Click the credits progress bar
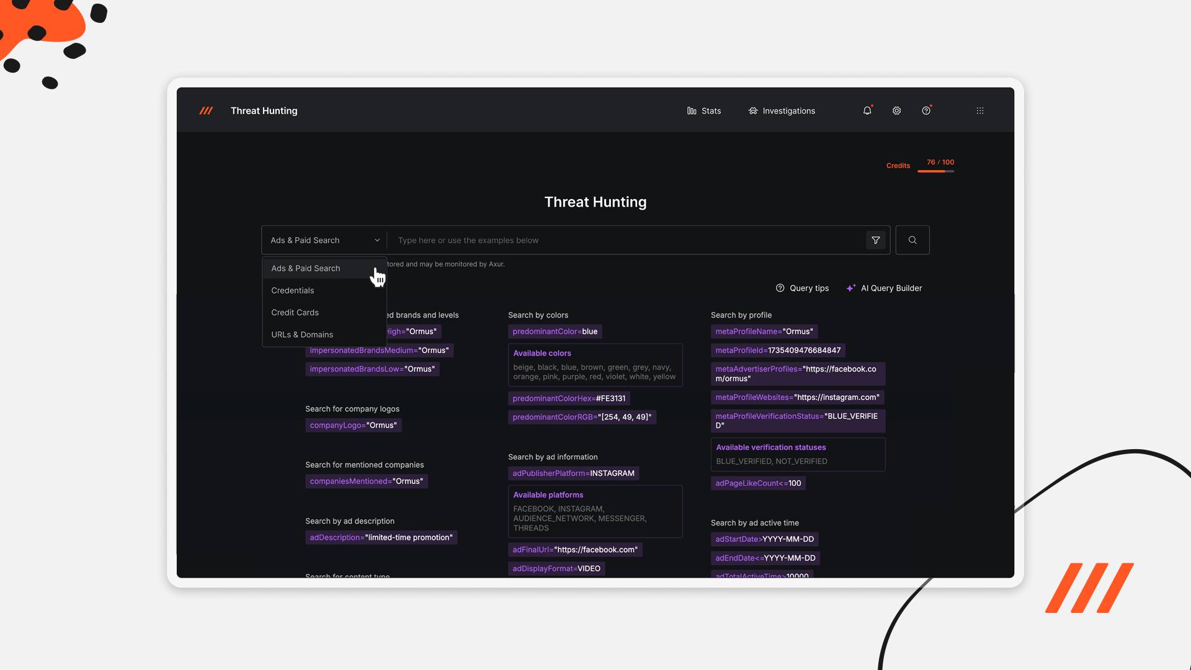The height and width of the screenshot is (670, 1191). pyautogui.click(x=935, y=171)
